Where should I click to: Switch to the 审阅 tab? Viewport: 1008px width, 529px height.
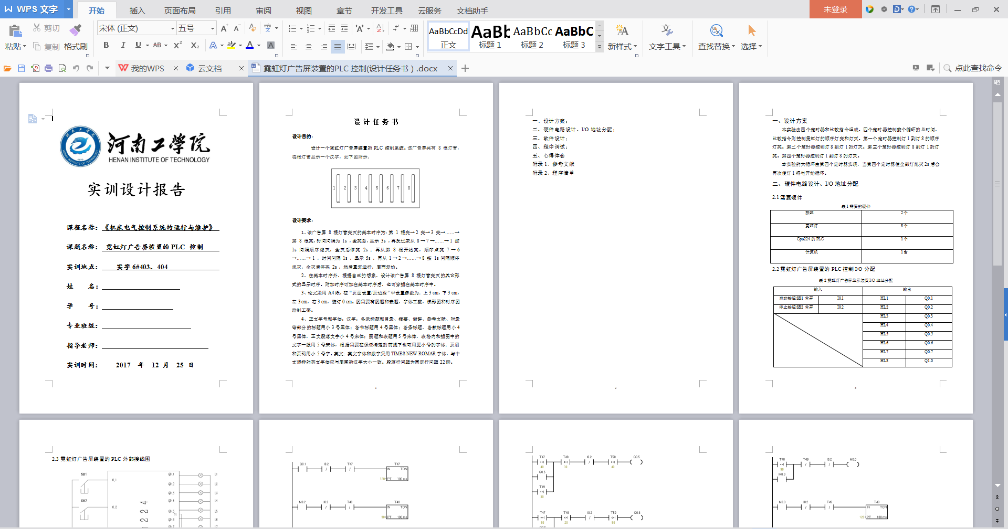(264, 10)
